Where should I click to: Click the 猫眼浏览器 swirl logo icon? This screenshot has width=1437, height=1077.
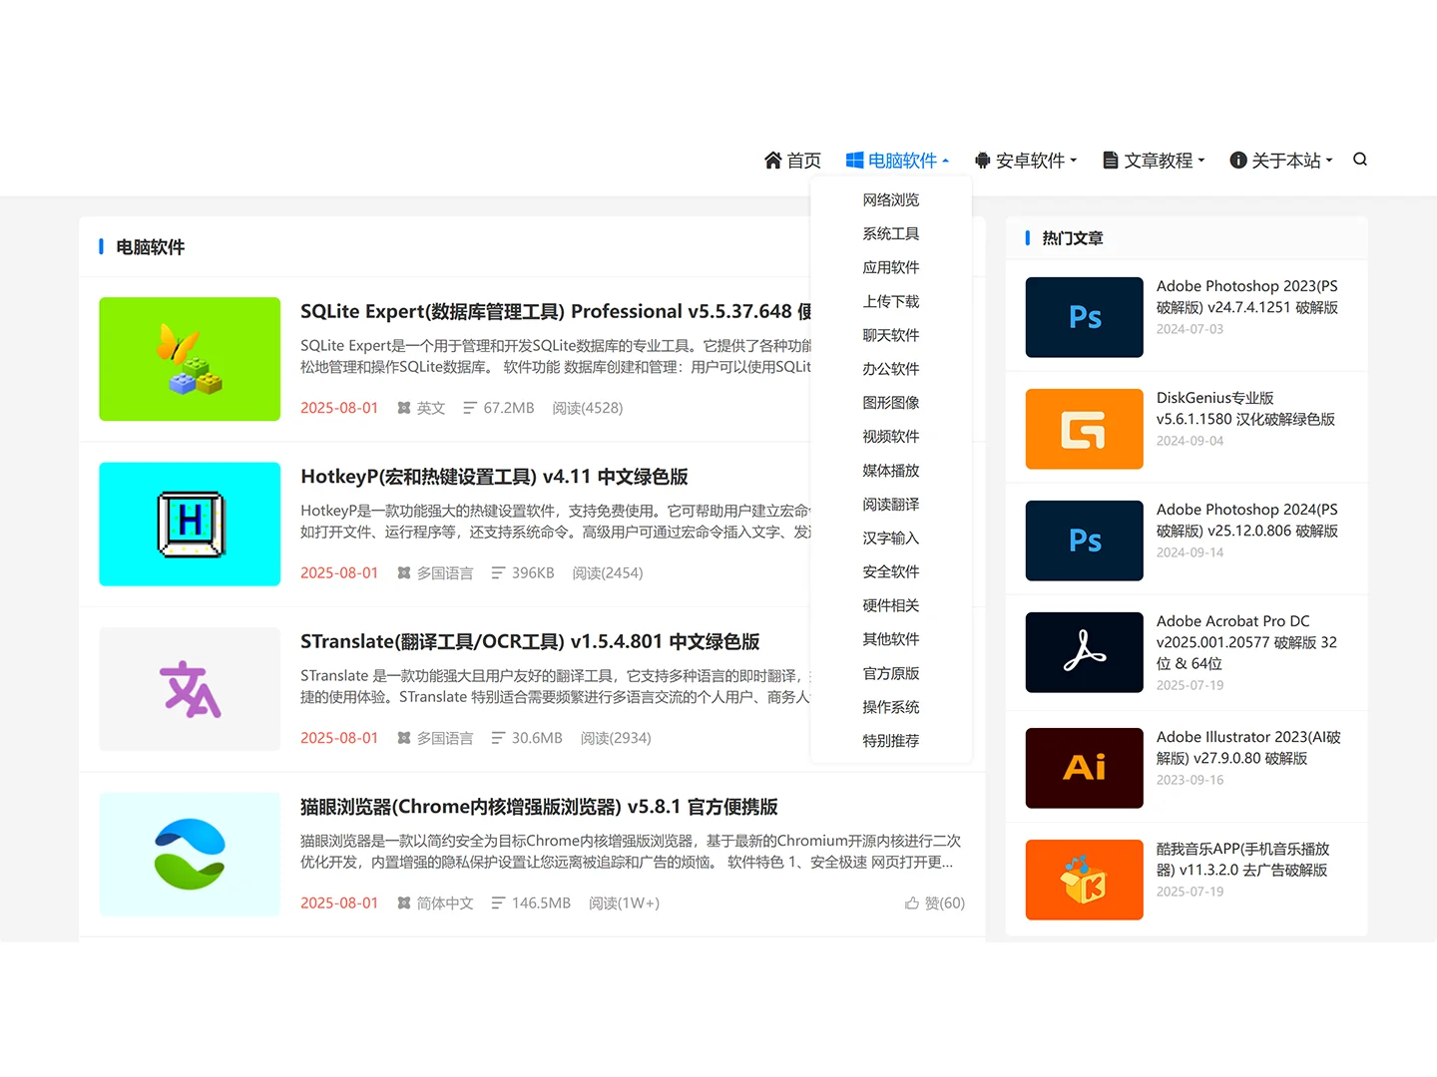(x=189, y=855)
